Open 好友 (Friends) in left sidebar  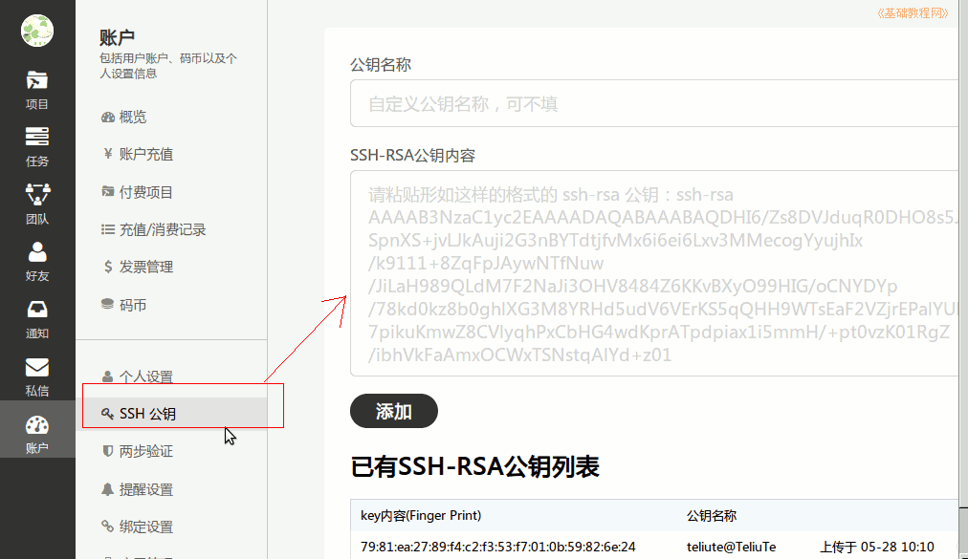[x=37, y=261]
